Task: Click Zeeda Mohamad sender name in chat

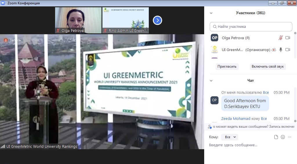Action: pyautogui.click(x=236, y=119)
